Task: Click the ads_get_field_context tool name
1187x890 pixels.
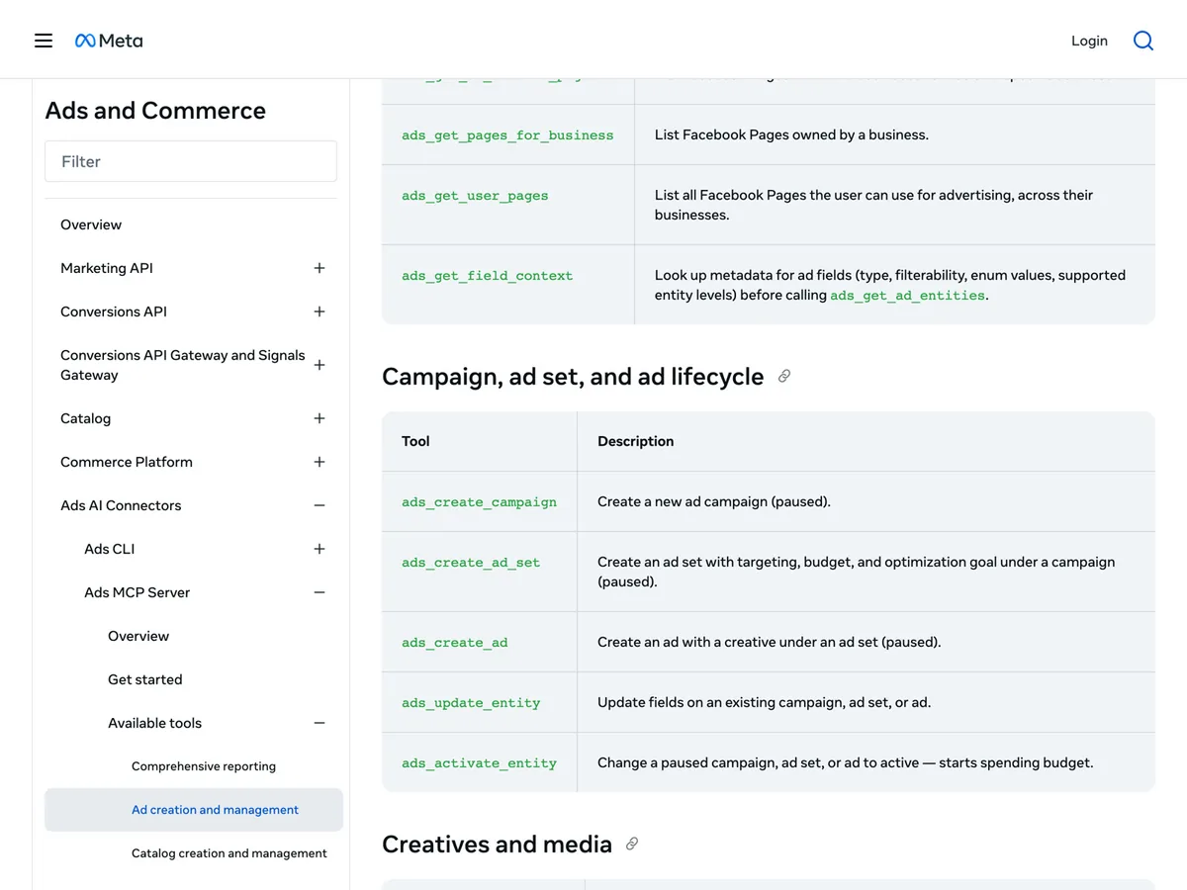Action: click(488, 276)
